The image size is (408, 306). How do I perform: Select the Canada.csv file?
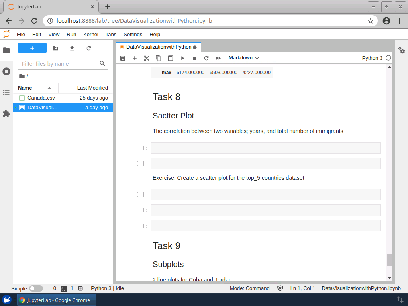pyautogui.click(x=63, y=98)
